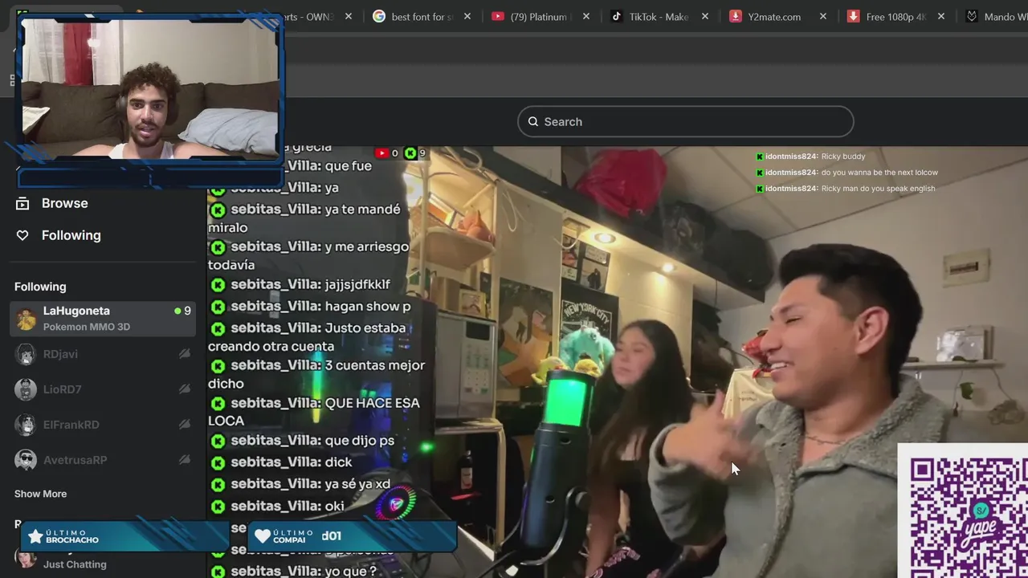1028x578 pixels.
Task: Switch to the TikTok - Make tab
Action: [x=659, y=16]
